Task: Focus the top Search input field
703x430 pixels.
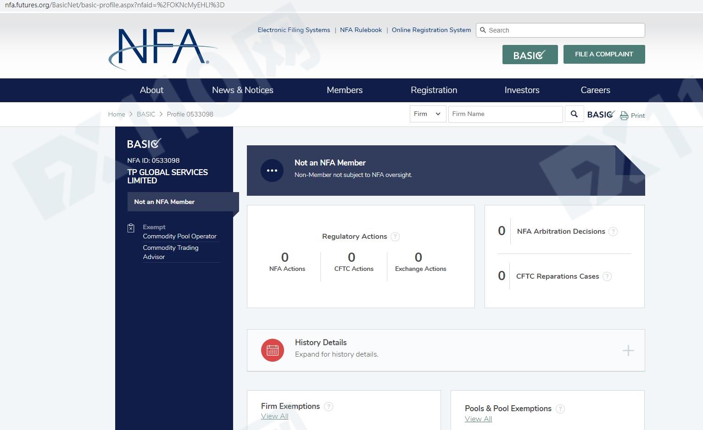Action: (x=560, y=30)
